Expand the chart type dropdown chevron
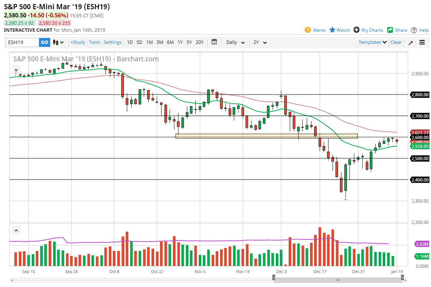The height and width of the screenshot is (287, 431). (x=62, y=42)
